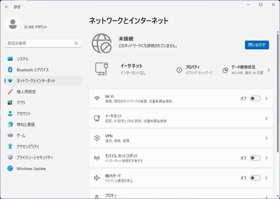
Task: Click the Wi-Fi signal icon in list
Action: click(x=97, y=98)
